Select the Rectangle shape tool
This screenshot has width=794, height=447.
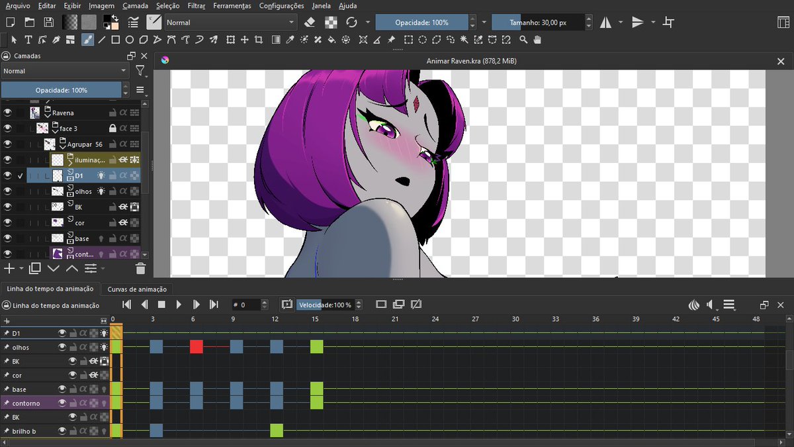click(x=116, y=40)
